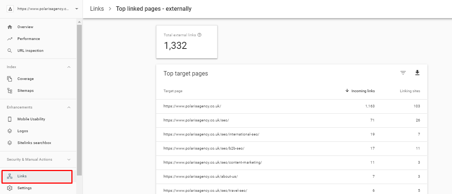Screen dimensions: 452x194
Task: Open the /seo/b2b-seo/ row
Action: [x=292, y=148]
